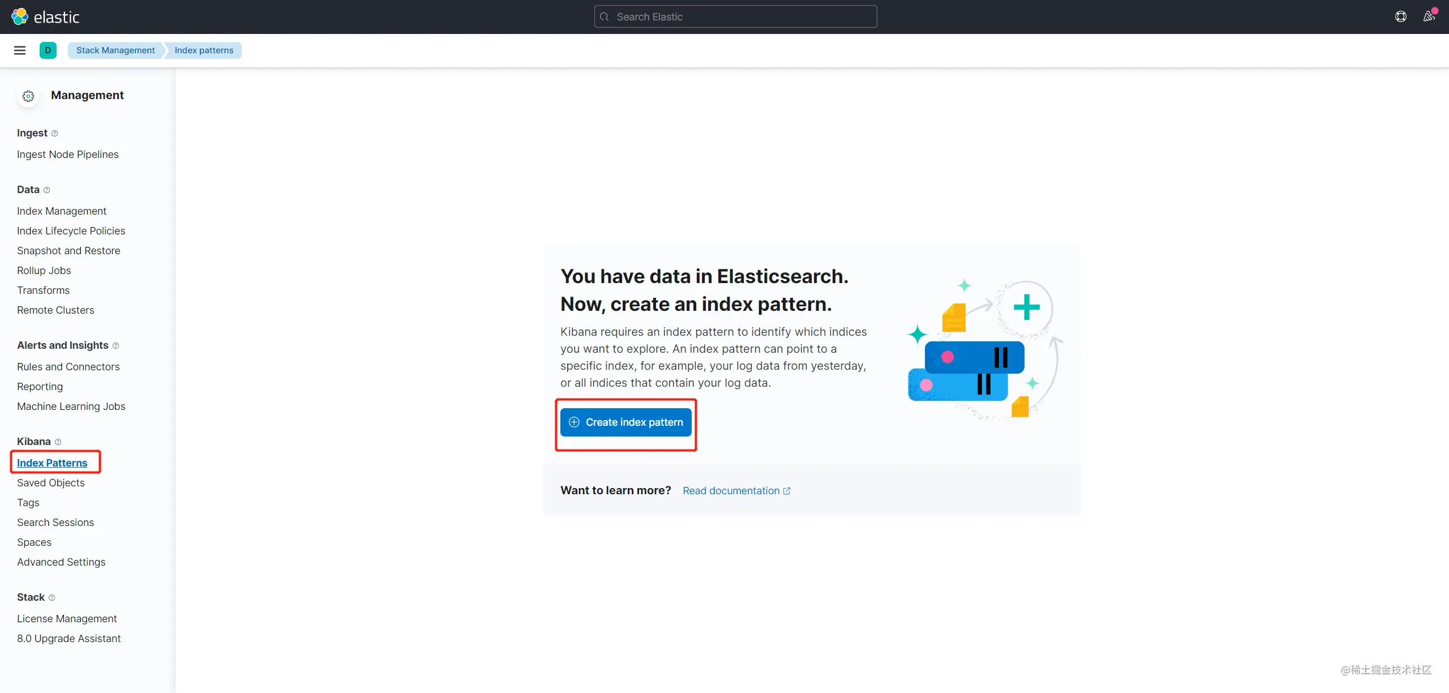Viewport: 1449px width, 693px height.
Task: Click inside the Search Elastic field
Action: pyautogui.click(x=736, y=16)
